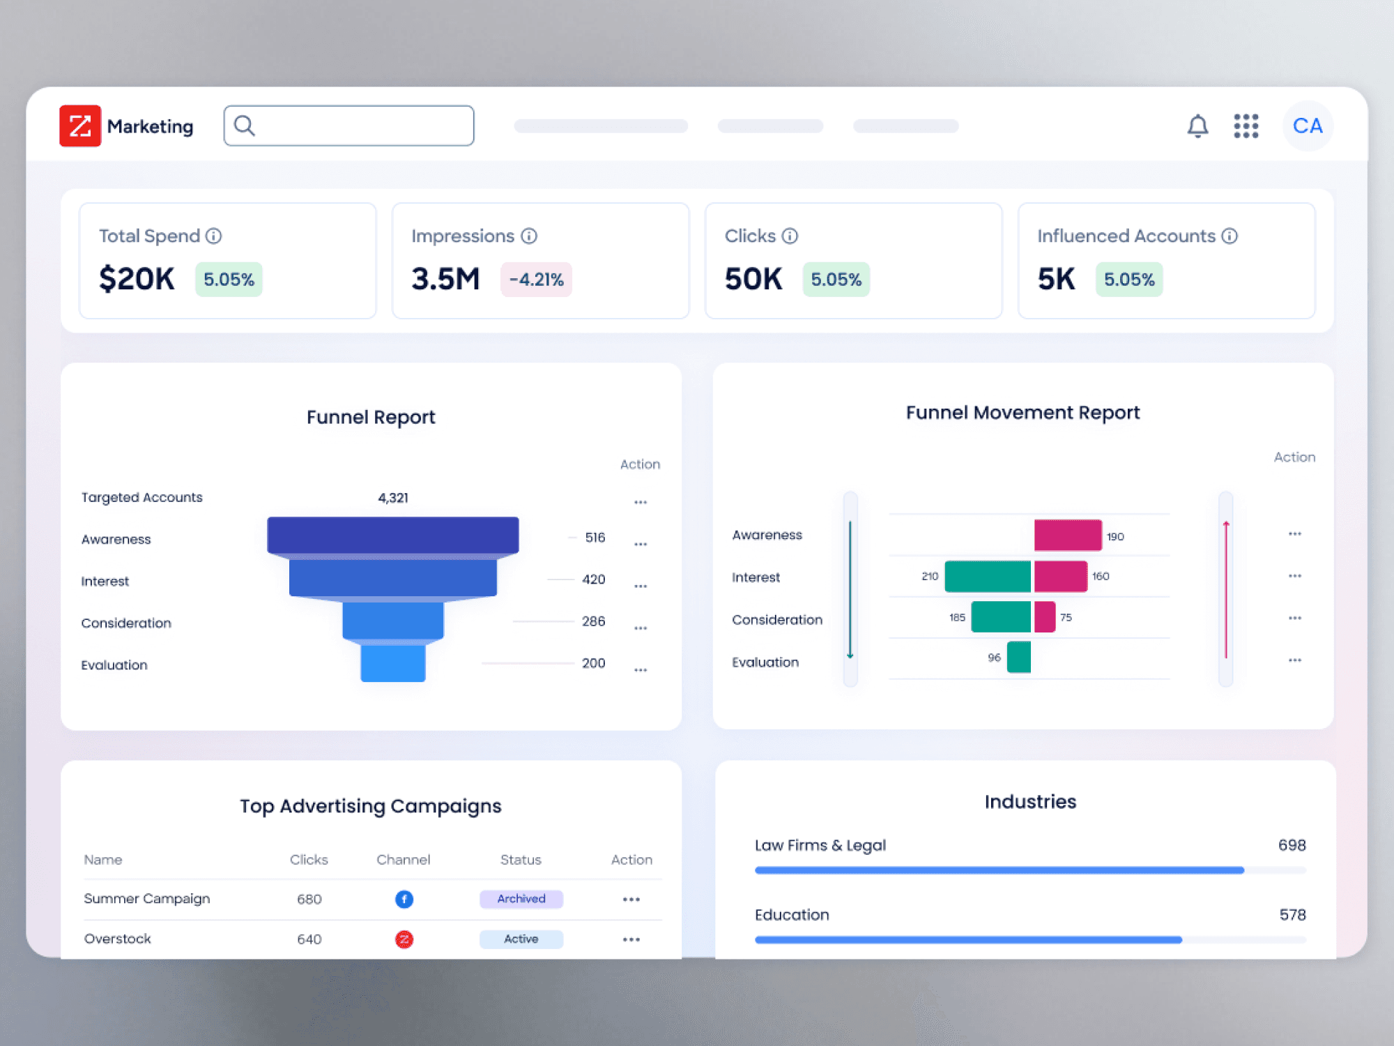Open action menu for Targeted Accounts row
Screen dimensions: 1394x1046
click(x=641, y=502)
